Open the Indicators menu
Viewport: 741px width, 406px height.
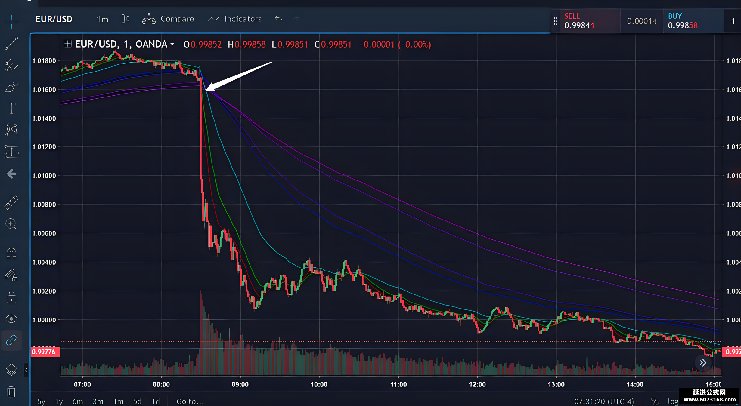pos(235,19)
